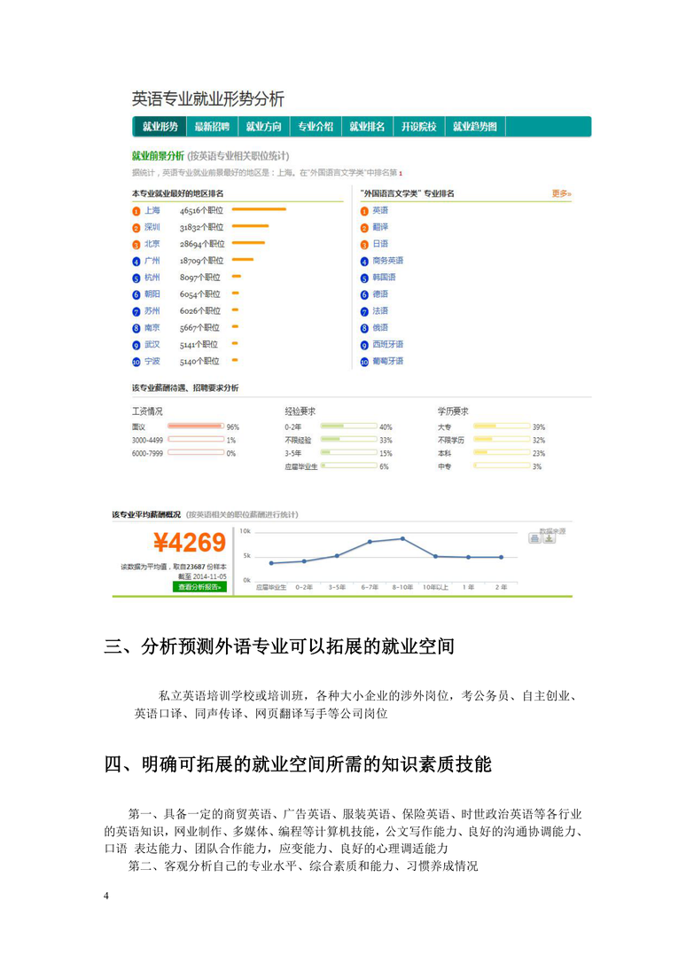Click rank 4 badge next to 广州
Viewport: 686px width, 971px height.
136,262
